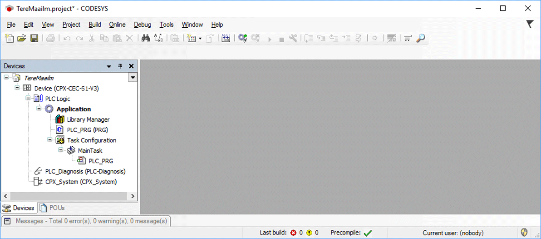Click the Delete X icon in the toolbar
This screenshot has height=239, width=541.
pyautogui.click(x=129, y=38)
